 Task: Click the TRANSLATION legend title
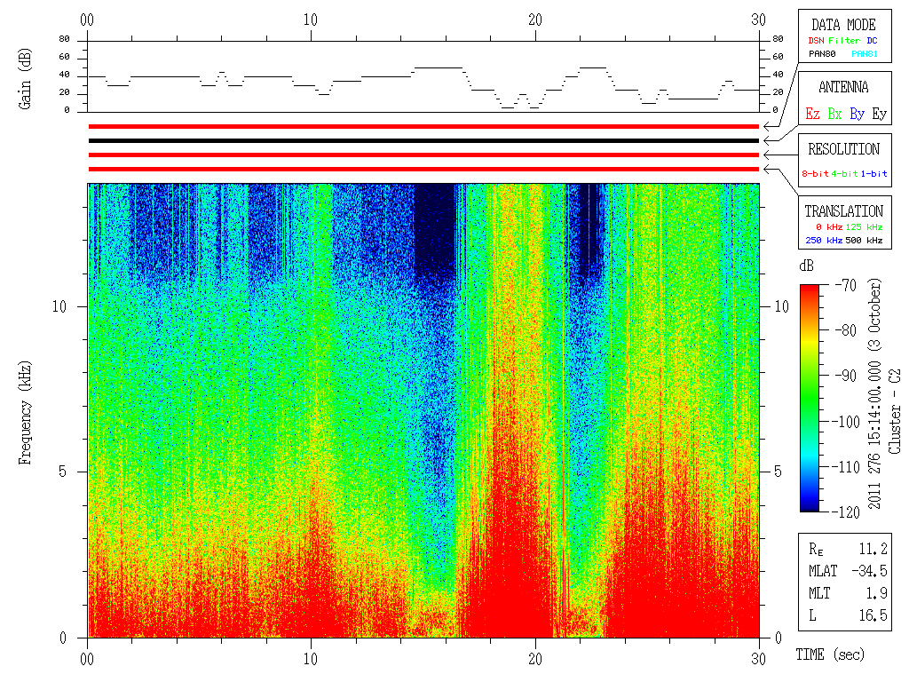(843, 211)
